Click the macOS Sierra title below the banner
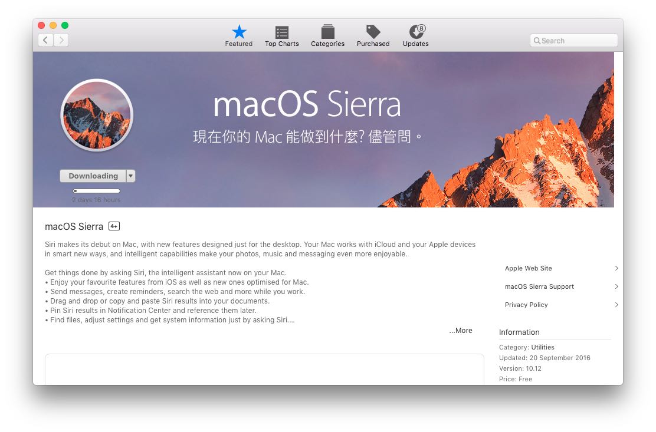The width and height of the screenshot is (656, 432). tap(74, 226)
